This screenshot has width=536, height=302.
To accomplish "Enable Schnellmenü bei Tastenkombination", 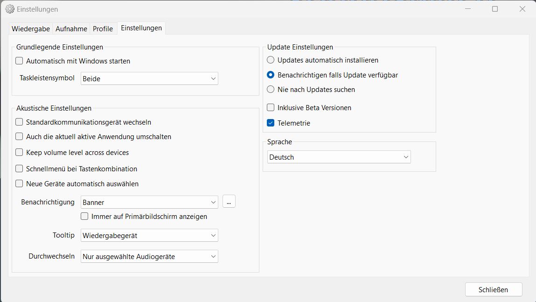I will pyautogui.click(x=19, y=169).
